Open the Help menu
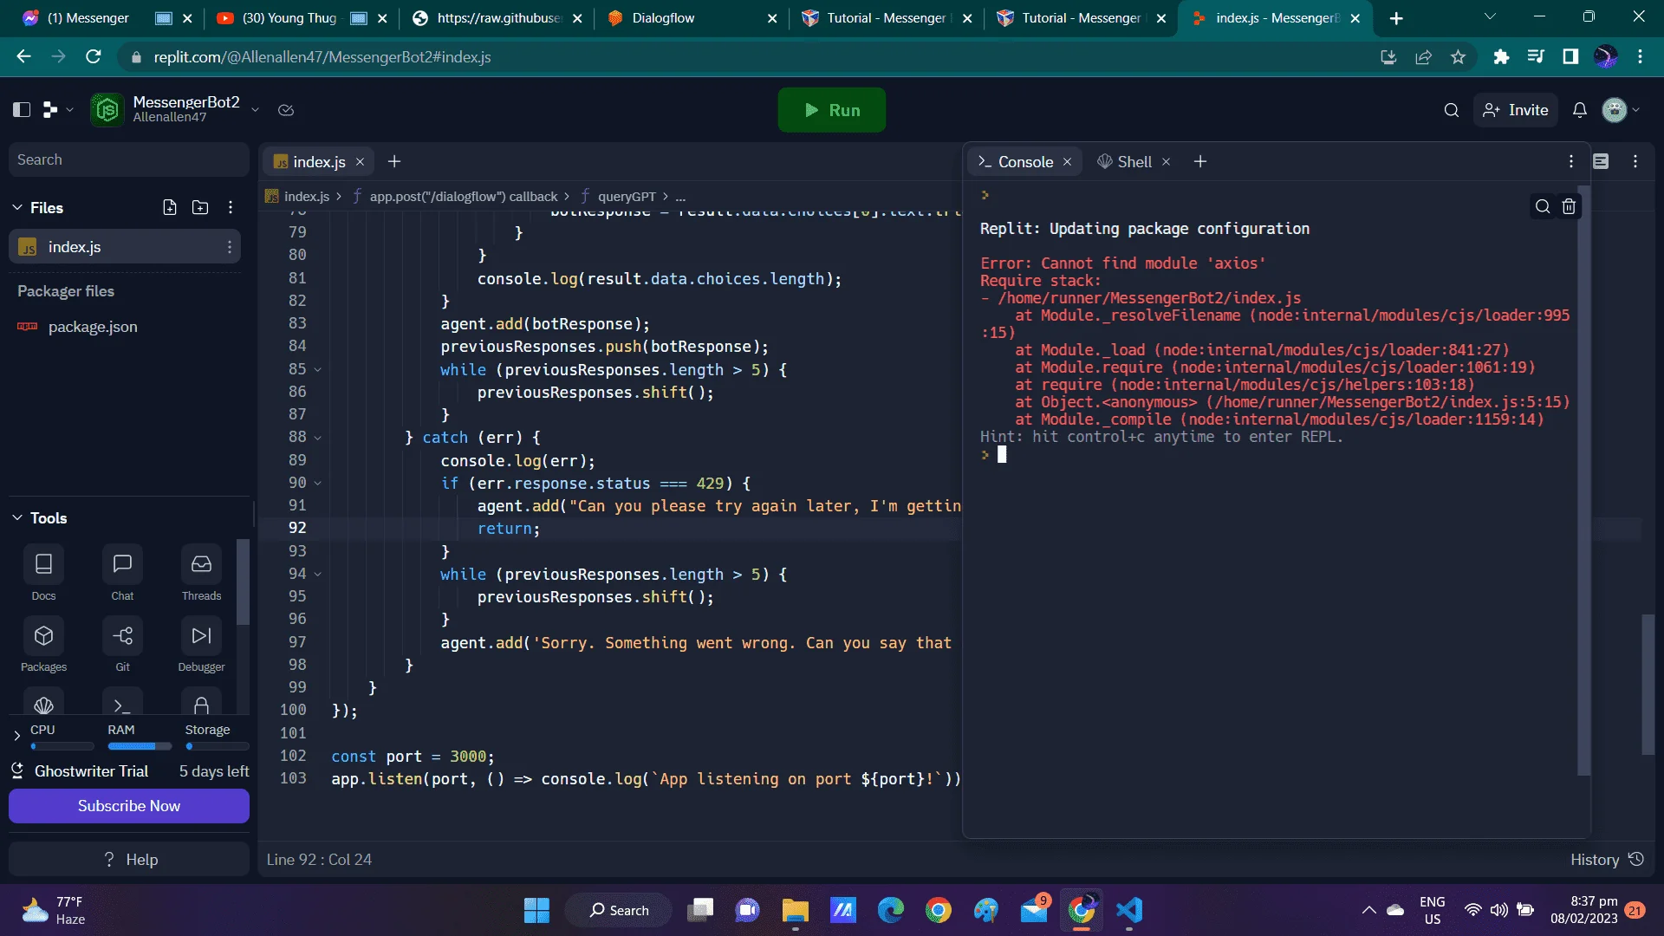The width and height of the screenshot is (1664, 936). [129, 859]
